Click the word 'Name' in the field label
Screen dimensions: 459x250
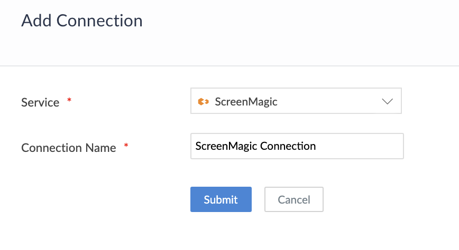point(102,148)
